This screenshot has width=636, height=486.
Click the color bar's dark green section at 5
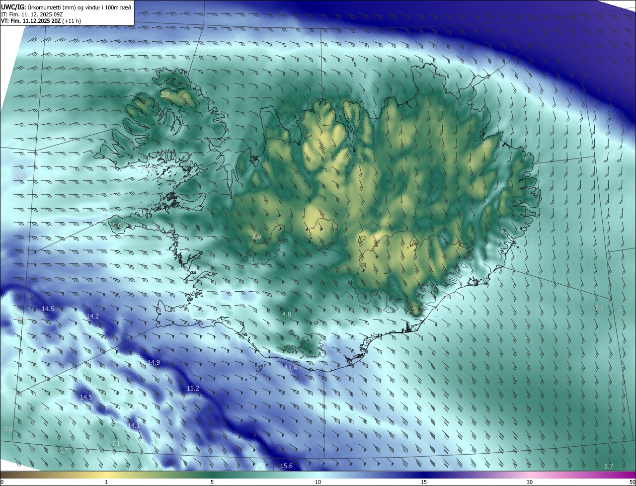[x=212, y=475]
